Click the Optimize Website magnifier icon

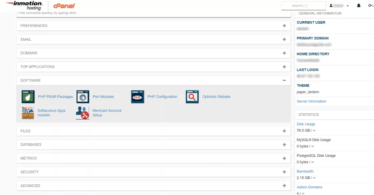[x=192, y=97]
